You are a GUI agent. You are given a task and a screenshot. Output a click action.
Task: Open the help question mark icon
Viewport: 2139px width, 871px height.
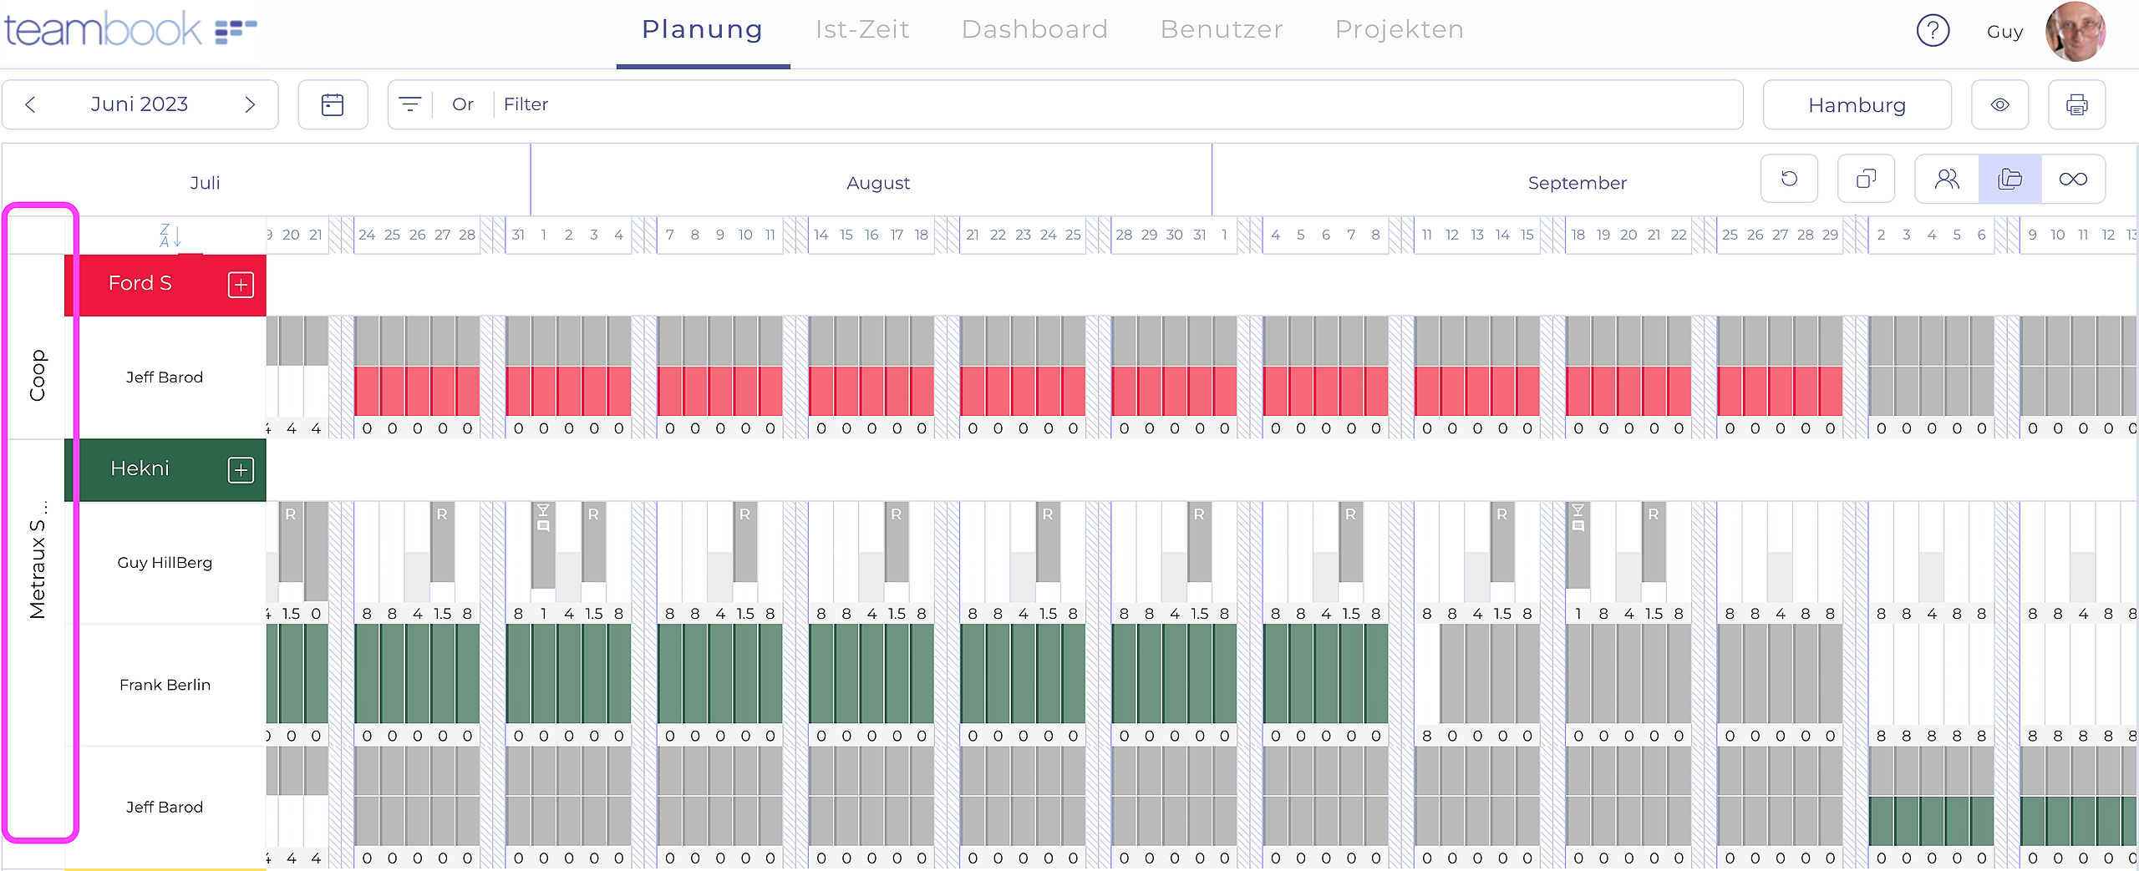pos(1933,31)
